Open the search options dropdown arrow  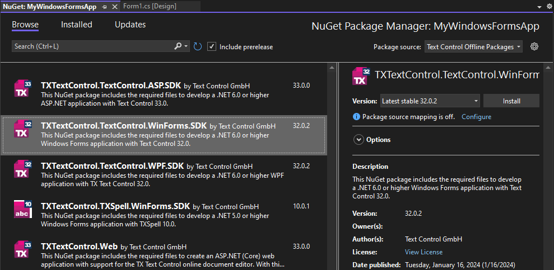[x=186, y=46]
